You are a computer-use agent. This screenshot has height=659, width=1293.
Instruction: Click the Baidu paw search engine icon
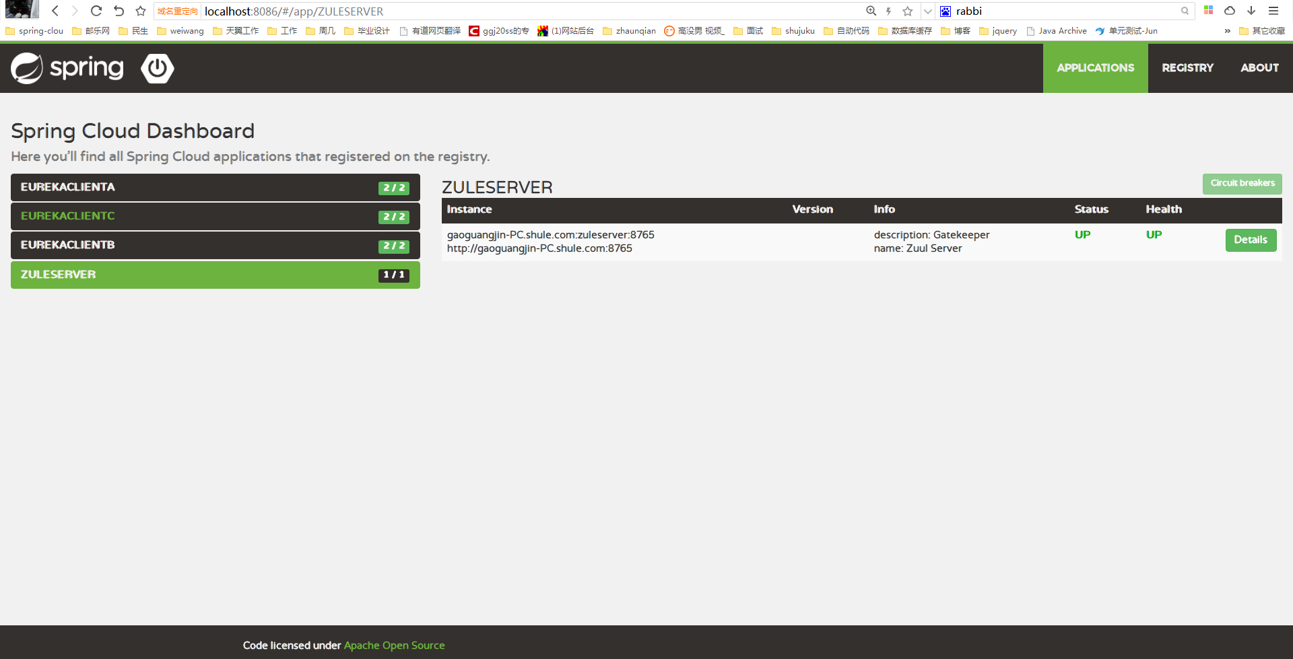pos(946,11)
